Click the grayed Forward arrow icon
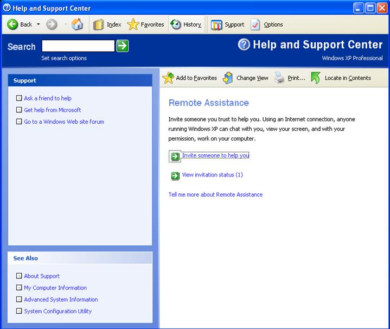This screenshot has height=329, width=390. click(52, 24)
